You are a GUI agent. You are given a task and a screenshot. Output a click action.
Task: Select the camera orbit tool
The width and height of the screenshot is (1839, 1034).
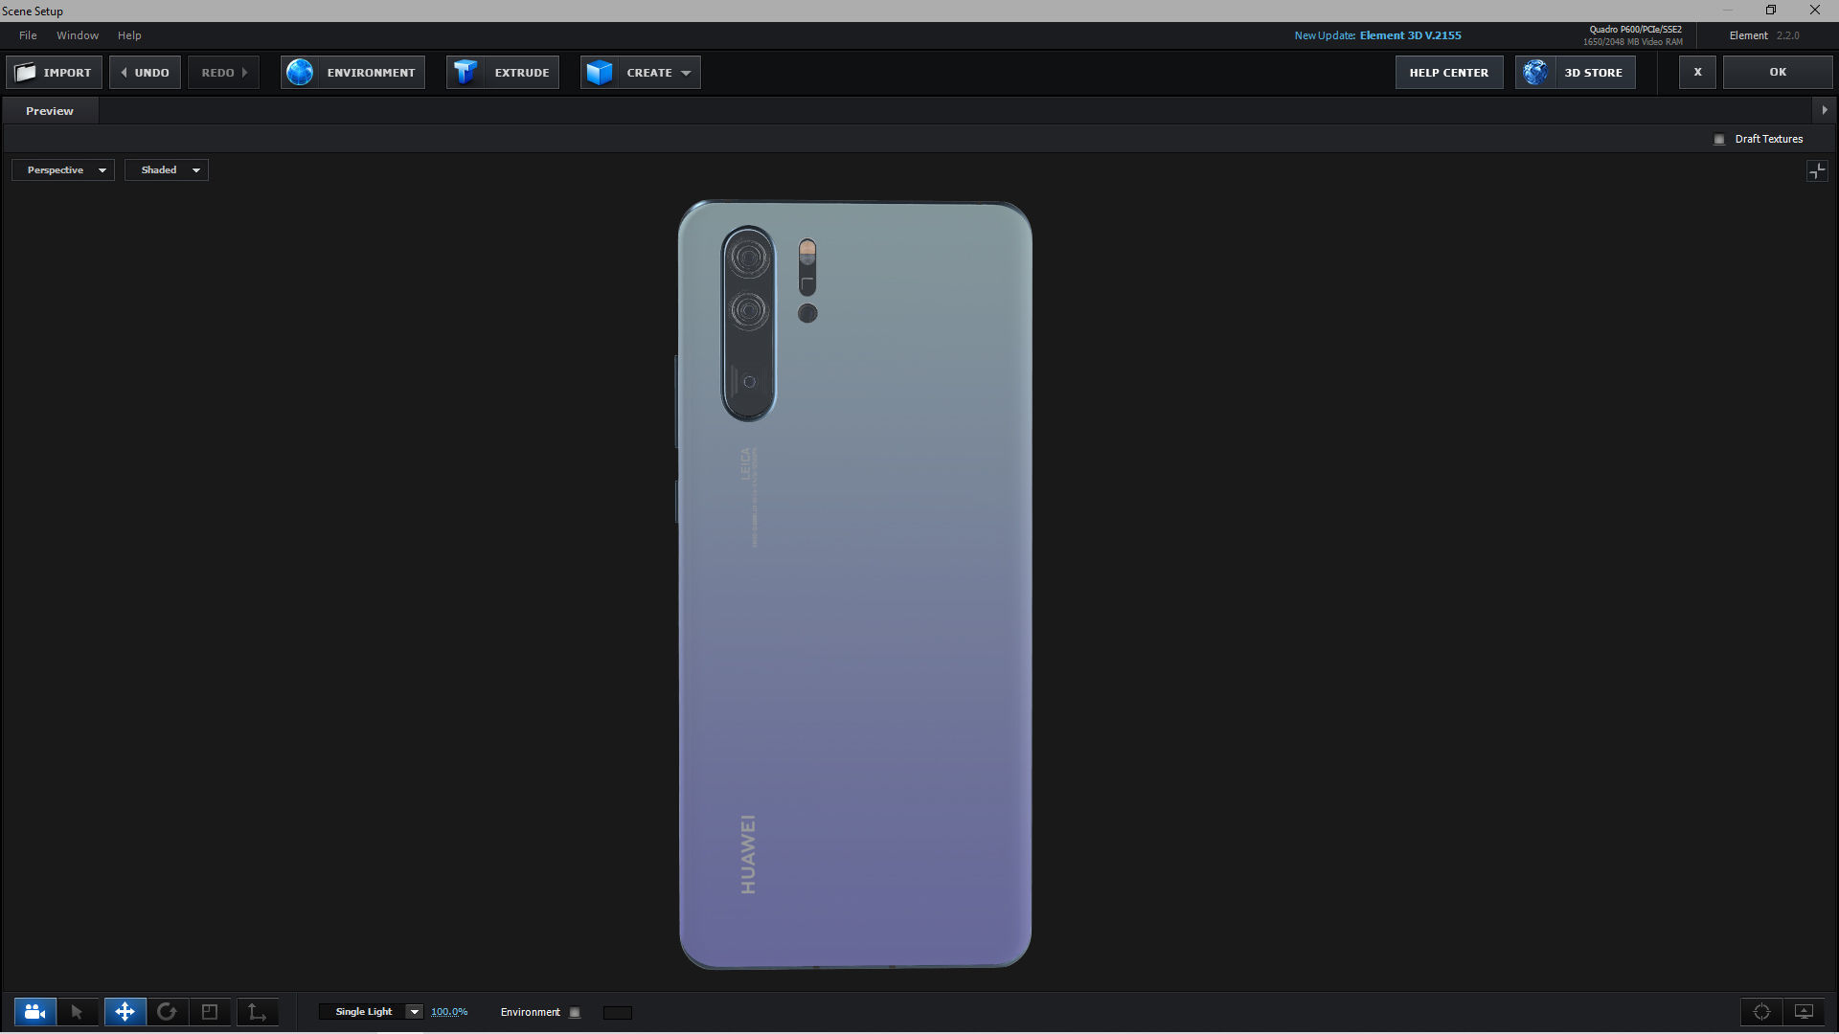click(x=34, y=1012)
